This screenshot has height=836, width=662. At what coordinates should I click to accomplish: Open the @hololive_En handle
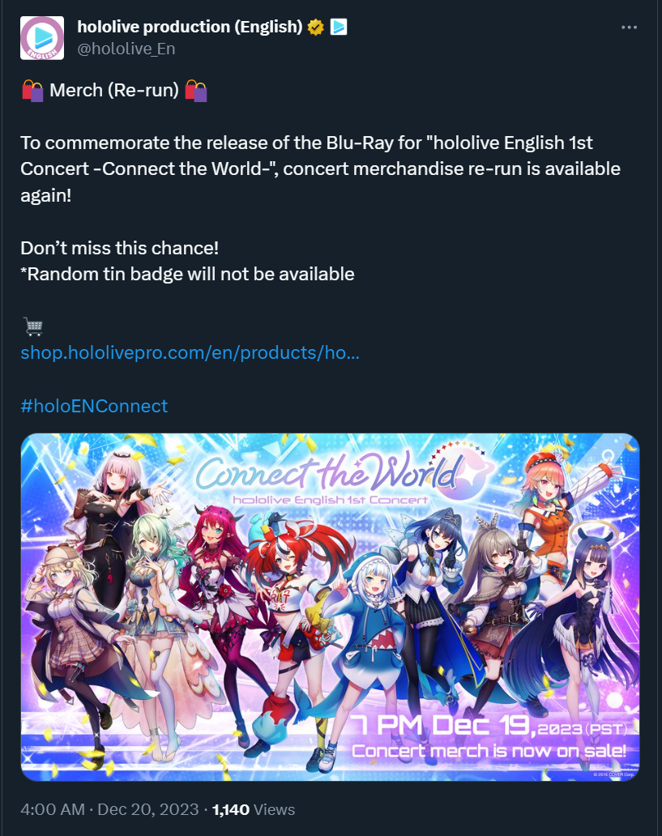[126, 49]
